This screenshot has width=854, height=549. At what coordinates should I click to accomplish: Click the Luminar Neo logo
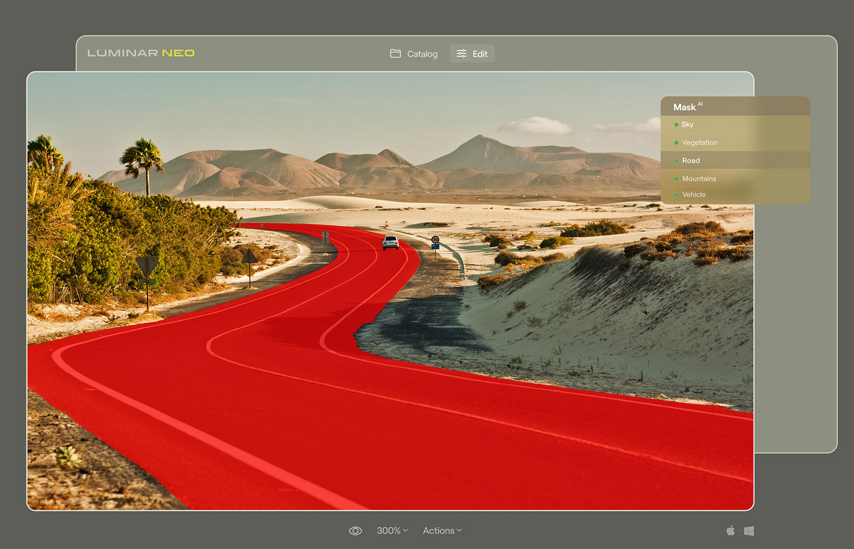[x=141, y=53]
